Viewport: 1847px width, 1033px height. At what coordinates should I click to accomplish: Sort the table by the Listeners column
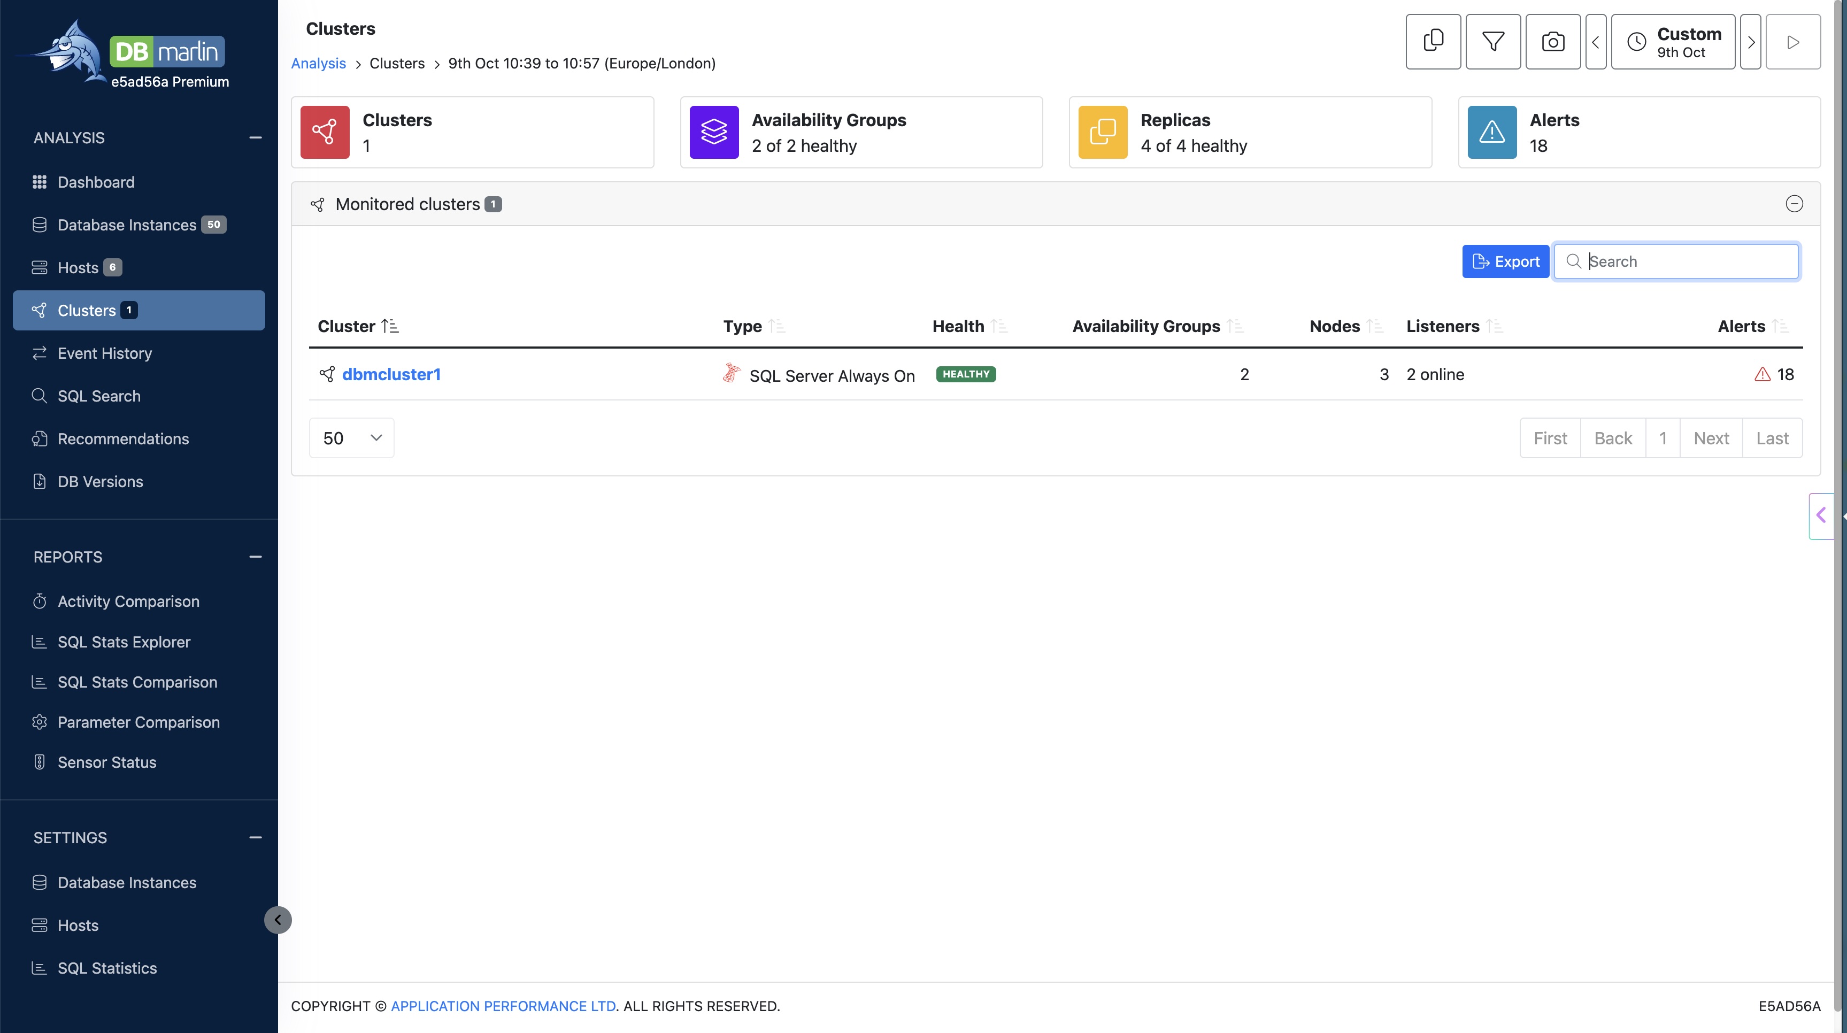pyautogui.click(x=1454, y=326)
